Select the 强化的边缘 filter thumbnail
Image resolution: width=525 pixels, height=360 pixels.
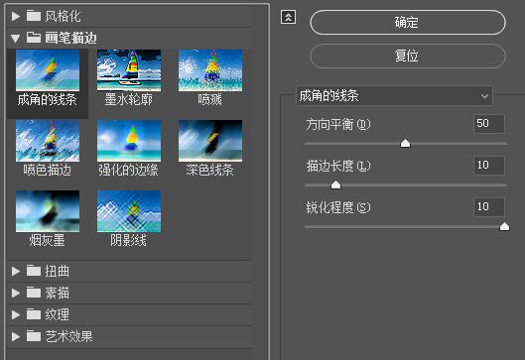click(129, 141)
